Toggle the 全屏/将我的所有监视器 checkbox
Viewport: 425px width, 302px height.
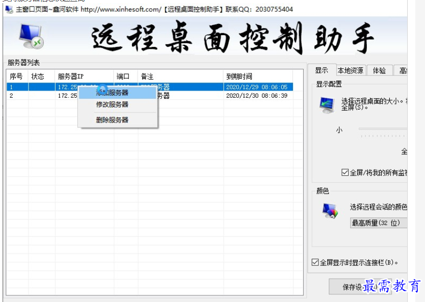[345, 172]
